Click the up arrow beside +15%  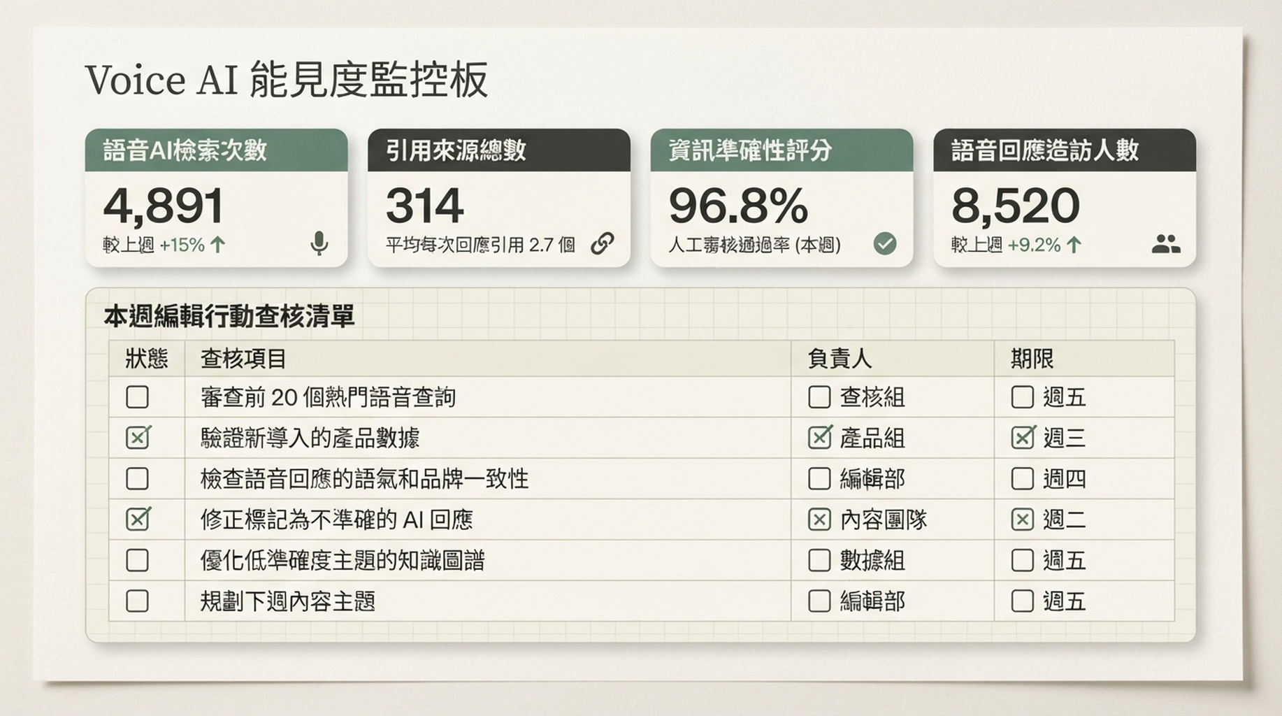pyautogui.click(x=218, y=244)
